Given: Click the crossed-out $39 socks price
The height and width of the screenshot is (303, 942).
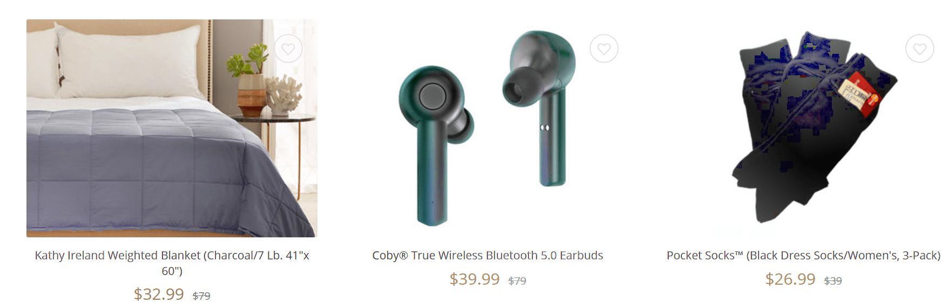Looking at the screenshot, I should click(833, 280).
